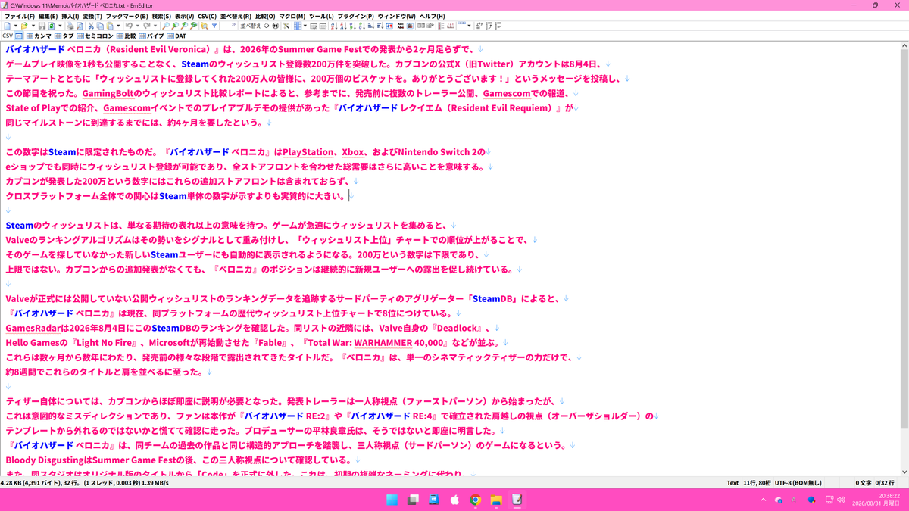Show hidden tray icons chevron
Viewport: 909px width, 511px height.
click(763, 500)
